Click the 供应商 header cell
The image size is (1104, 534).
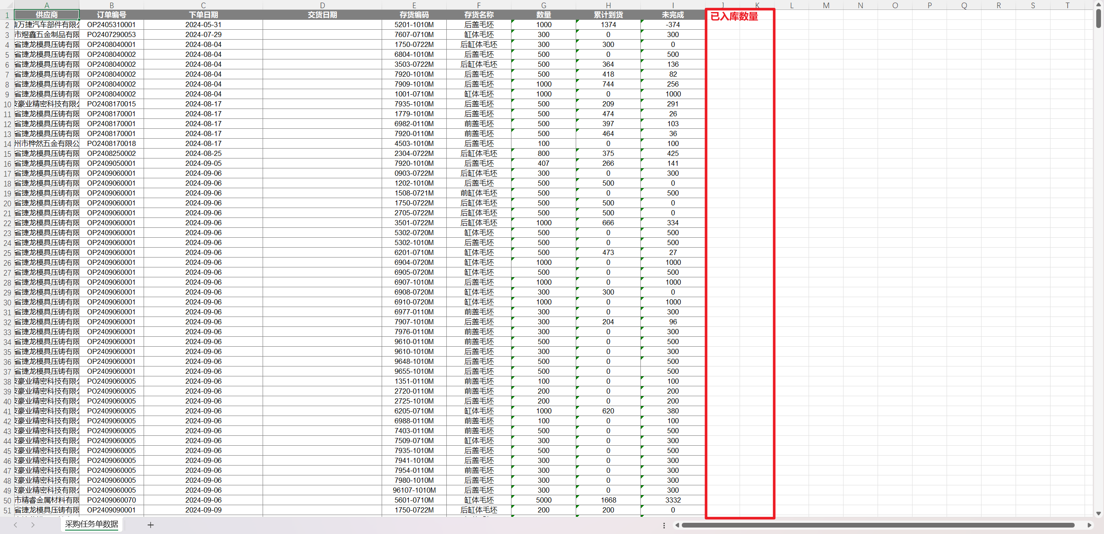47,15
